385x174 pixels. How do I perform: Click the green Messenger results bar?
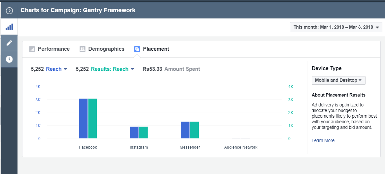pyautogui.click(x=194, y=130)
